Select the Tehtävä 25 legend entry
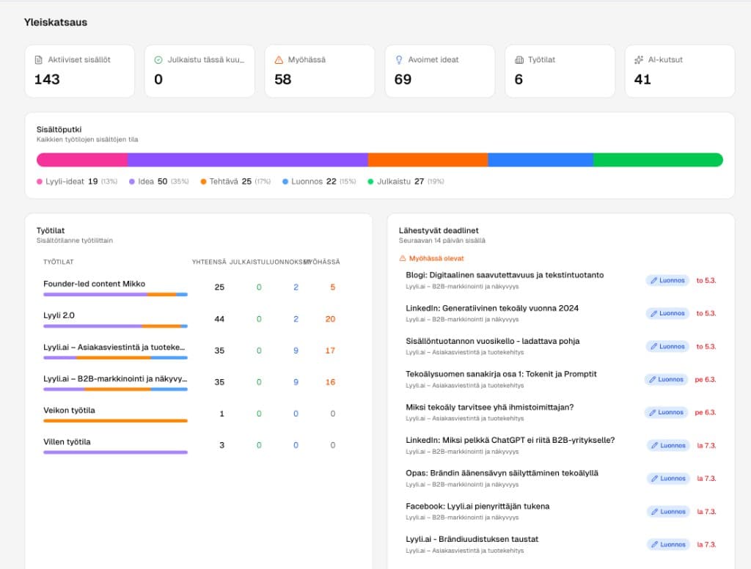Screen dimensions: 751x569 [235, 182]
